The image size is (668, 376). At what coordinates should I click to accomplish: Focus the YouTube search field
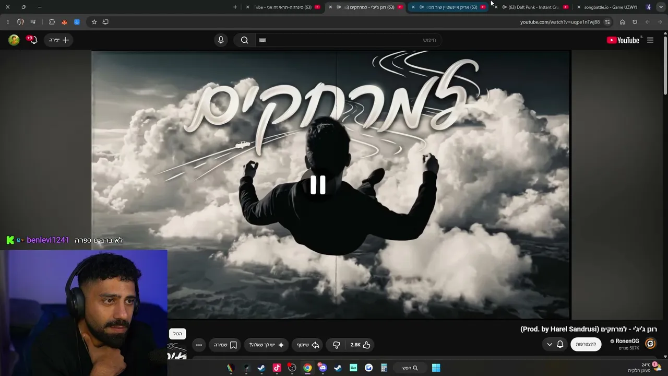click(349, 40)
